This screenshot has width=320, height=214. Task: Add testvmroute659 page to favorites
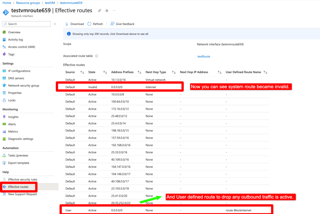[106, 10]
